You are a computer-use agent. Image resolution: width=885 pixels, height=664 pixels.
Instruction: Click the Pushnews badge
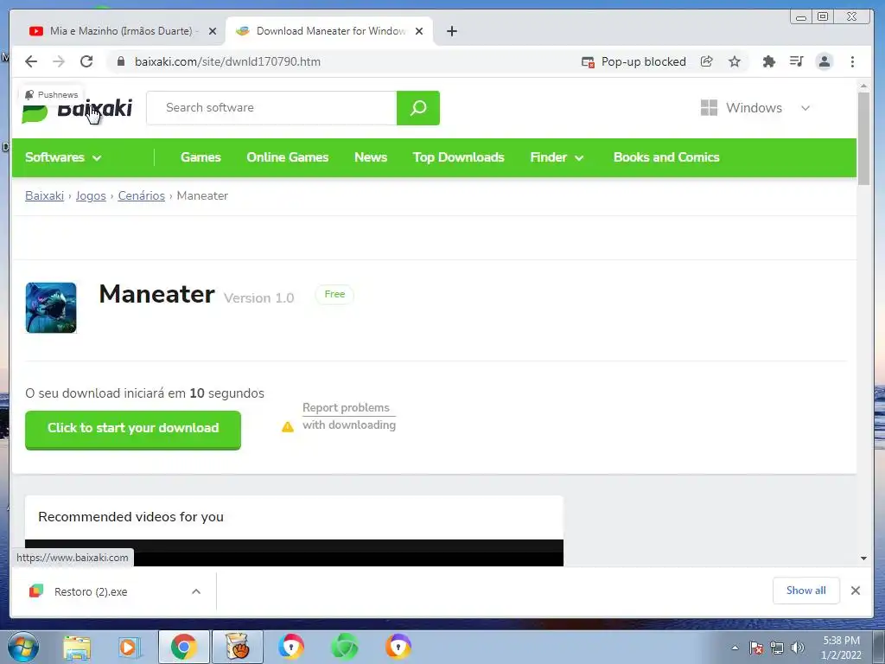[51, 95]
